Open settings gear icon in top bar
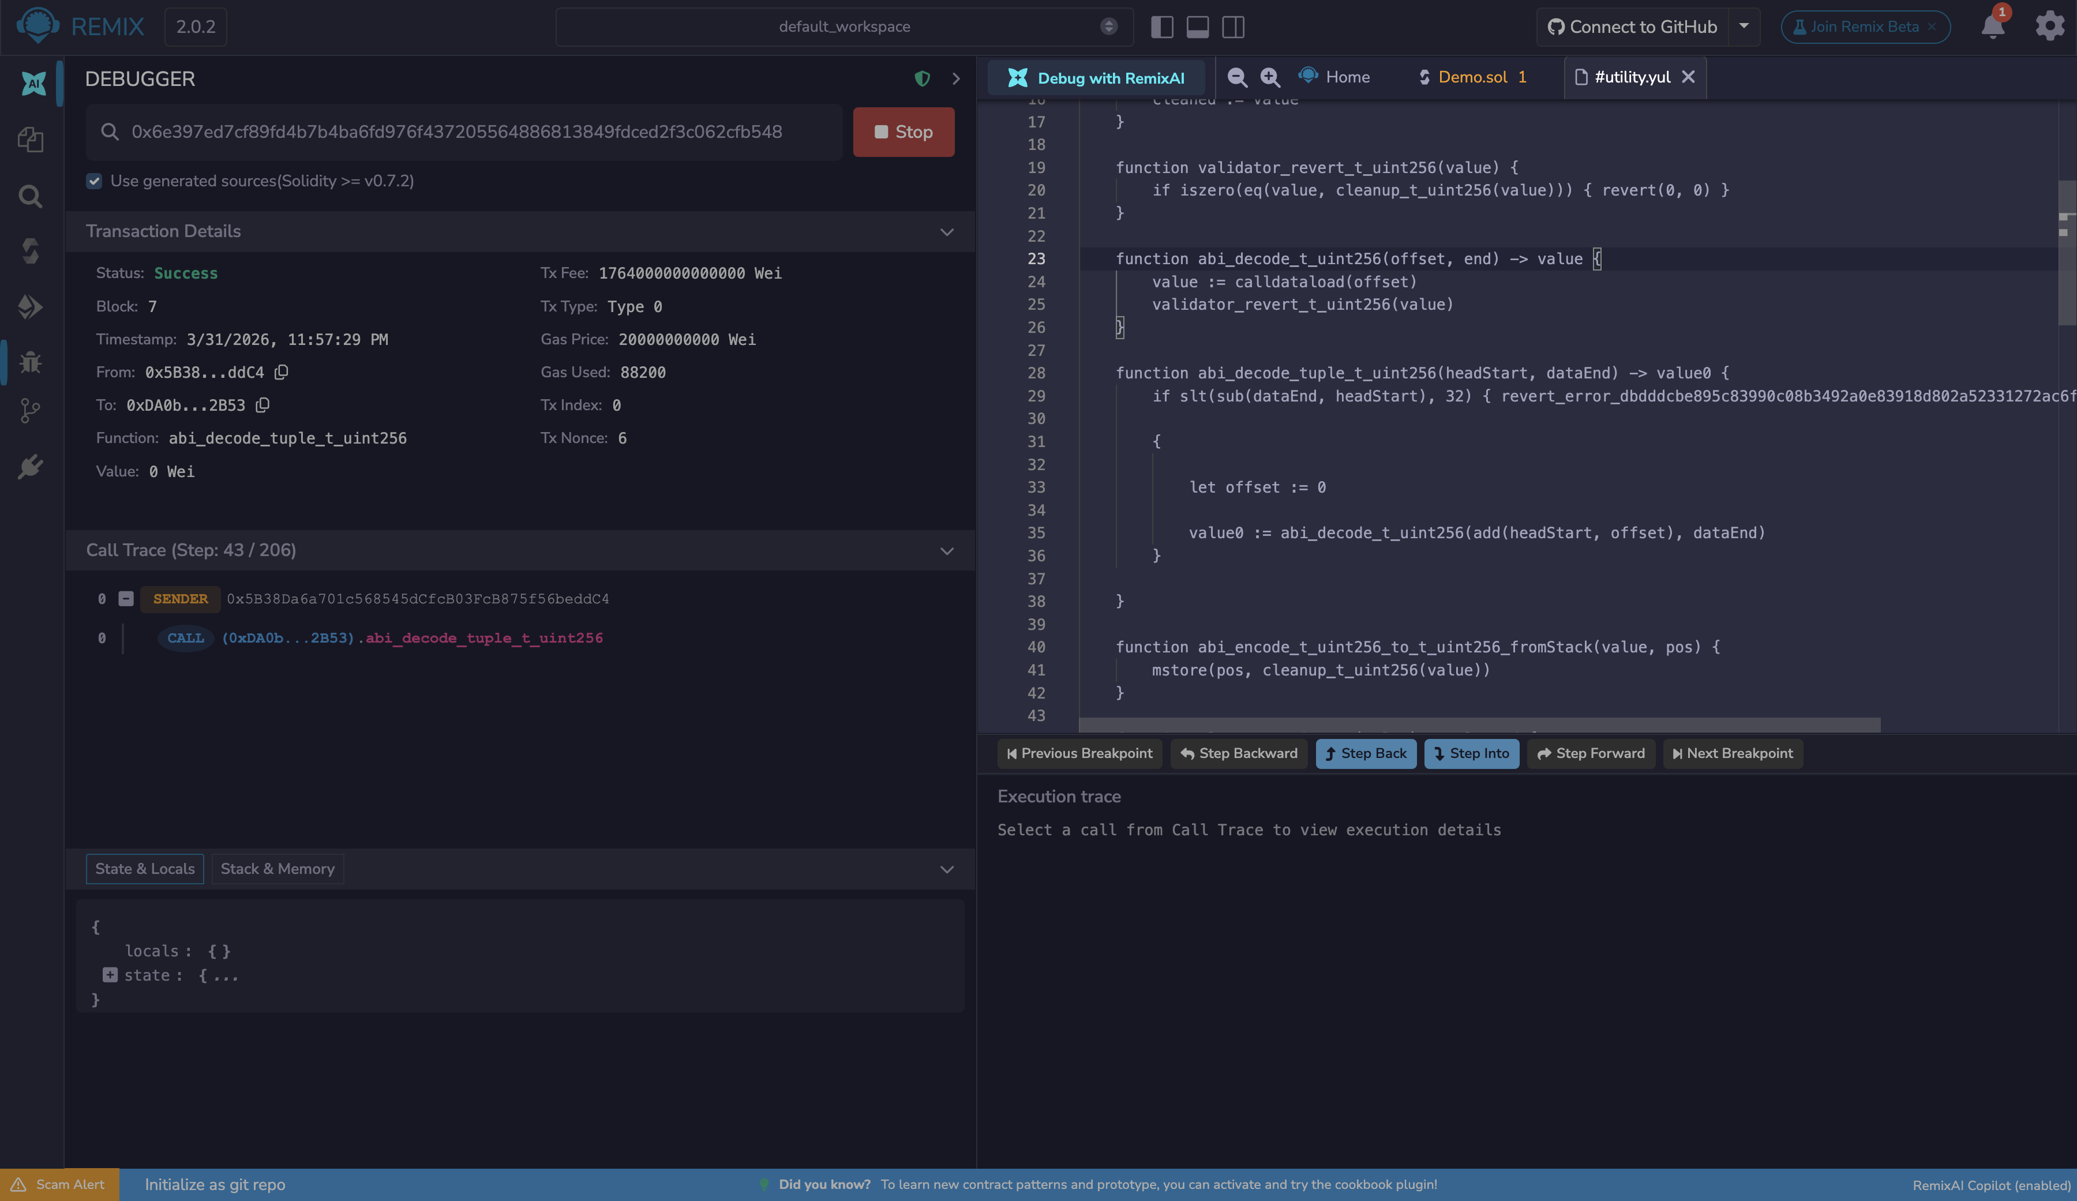The height and width of the screenshot is (1201, 2077). click(2049, 27)
